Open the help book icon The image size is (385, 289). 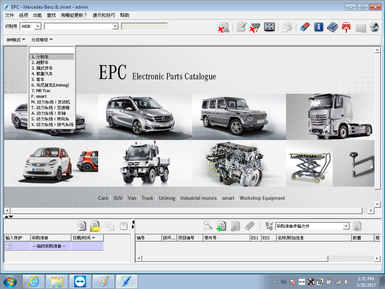(x=332, y=27)
